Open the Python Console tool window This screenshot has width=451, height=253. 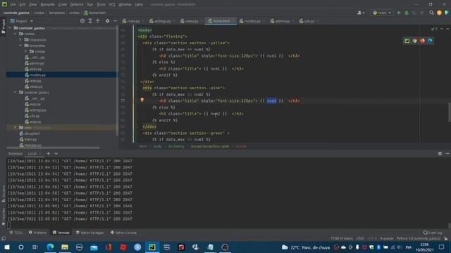[x=124, y=233]
